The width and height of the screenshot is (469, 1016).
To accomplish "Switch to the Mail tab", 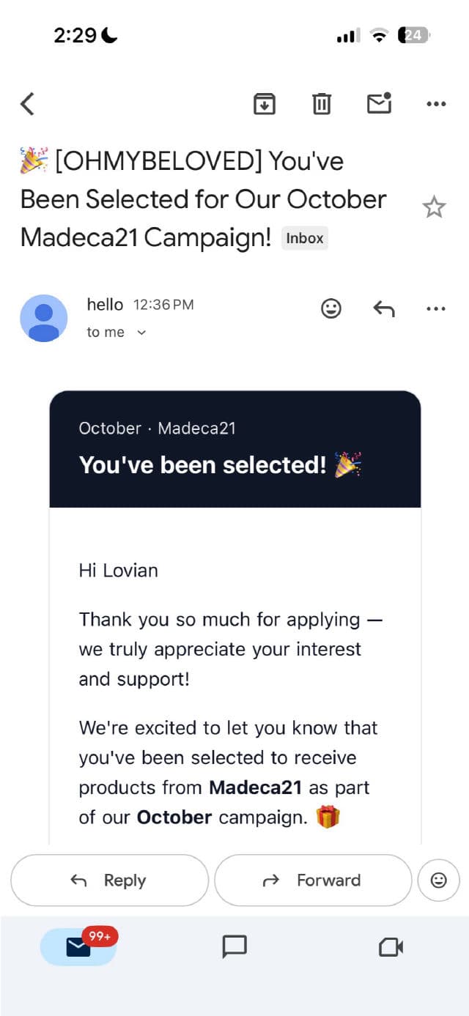I will (78, 947).
